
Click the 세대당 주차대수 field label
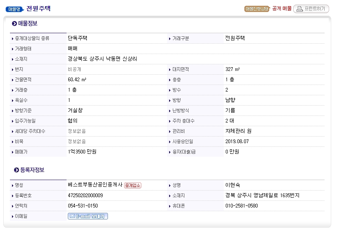pyautogui.click(x=30, y=131)
